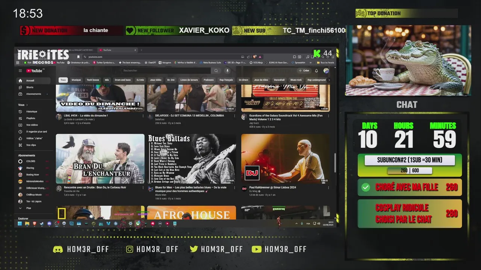
Task: Open Playlists in the sidebar
Action: tap(34, 118)
